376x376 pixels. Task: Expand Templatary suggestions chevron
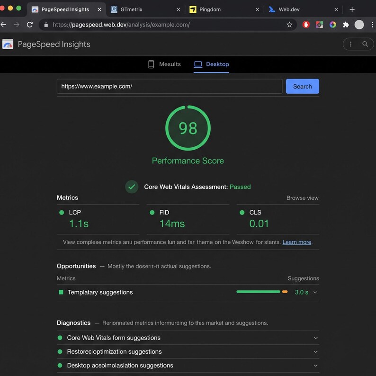pyautogui.click(x=315, y=292)
